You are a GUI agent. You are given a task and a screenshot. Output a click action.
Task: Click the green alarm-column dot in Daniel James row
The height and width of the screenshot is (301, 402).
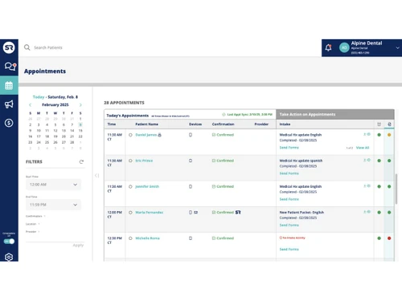point(379,135)
